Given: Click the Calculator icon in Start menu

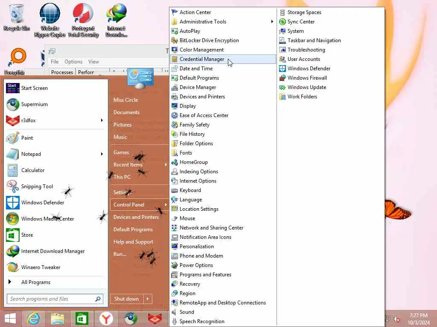Looking at the screenshot, I should [12, 170].
